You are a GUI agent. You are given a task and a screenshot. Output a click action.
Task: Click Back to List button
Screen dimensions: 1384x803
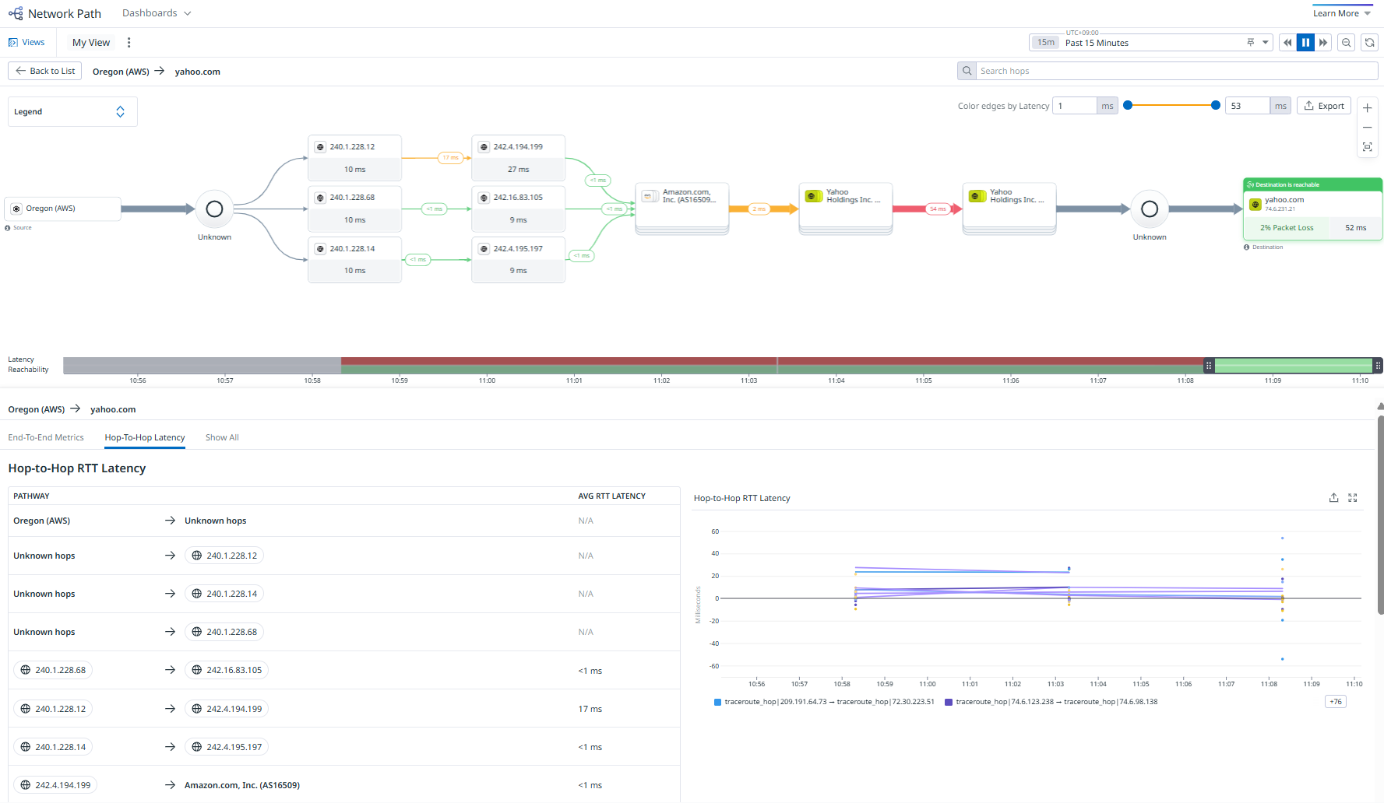(x=45, y=71)
